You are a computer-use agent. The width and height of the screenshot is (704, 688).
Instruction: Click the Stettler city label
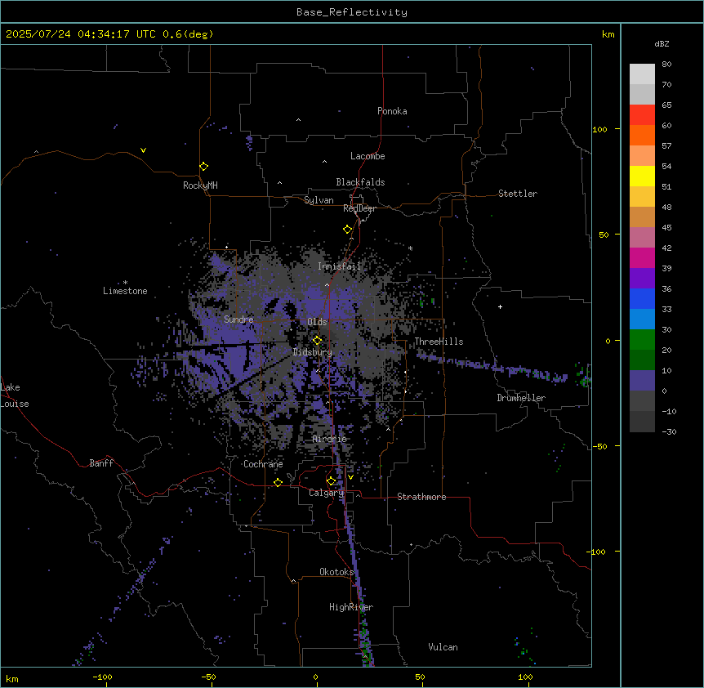click(518, 194)
